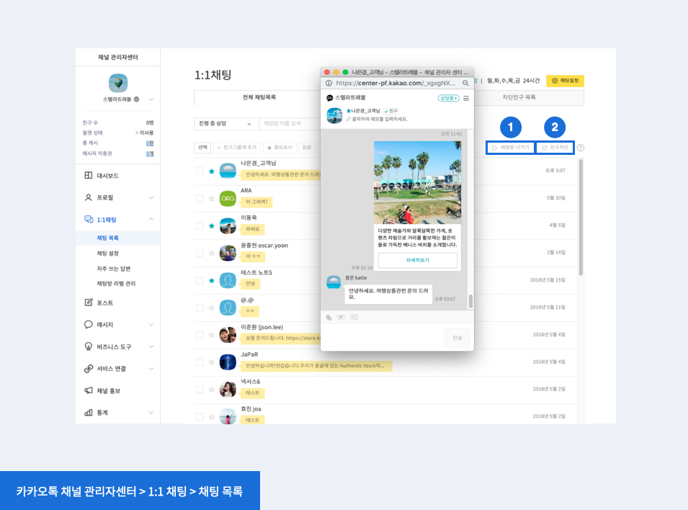The height and width of the screenshot is (510, 688).
Task: Check the box for ARA row
Action: (200, 198)
